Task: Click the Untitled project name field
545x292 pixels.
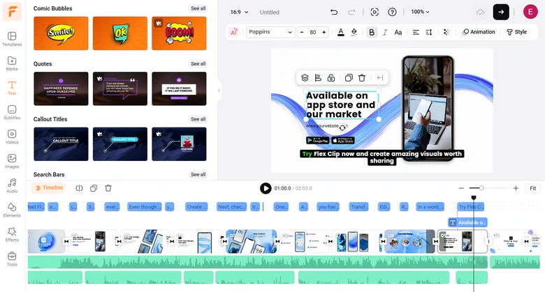Action: click(270, 12)
